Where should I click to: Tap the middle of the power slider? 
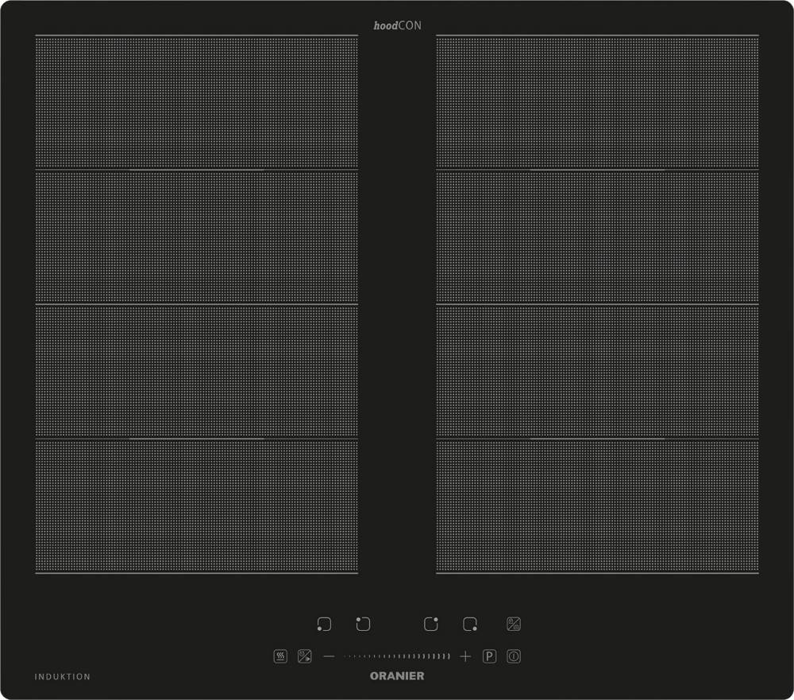pyautogui.click(x=397, y=656)
